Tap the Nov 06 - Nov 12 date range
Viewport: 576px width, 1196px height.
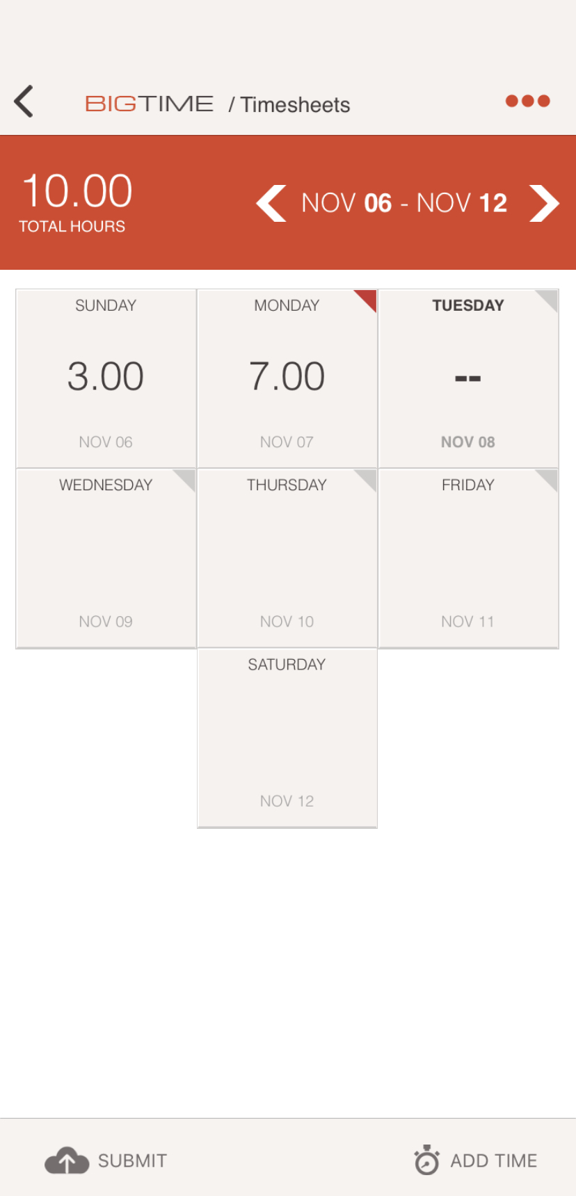(404, 203)
